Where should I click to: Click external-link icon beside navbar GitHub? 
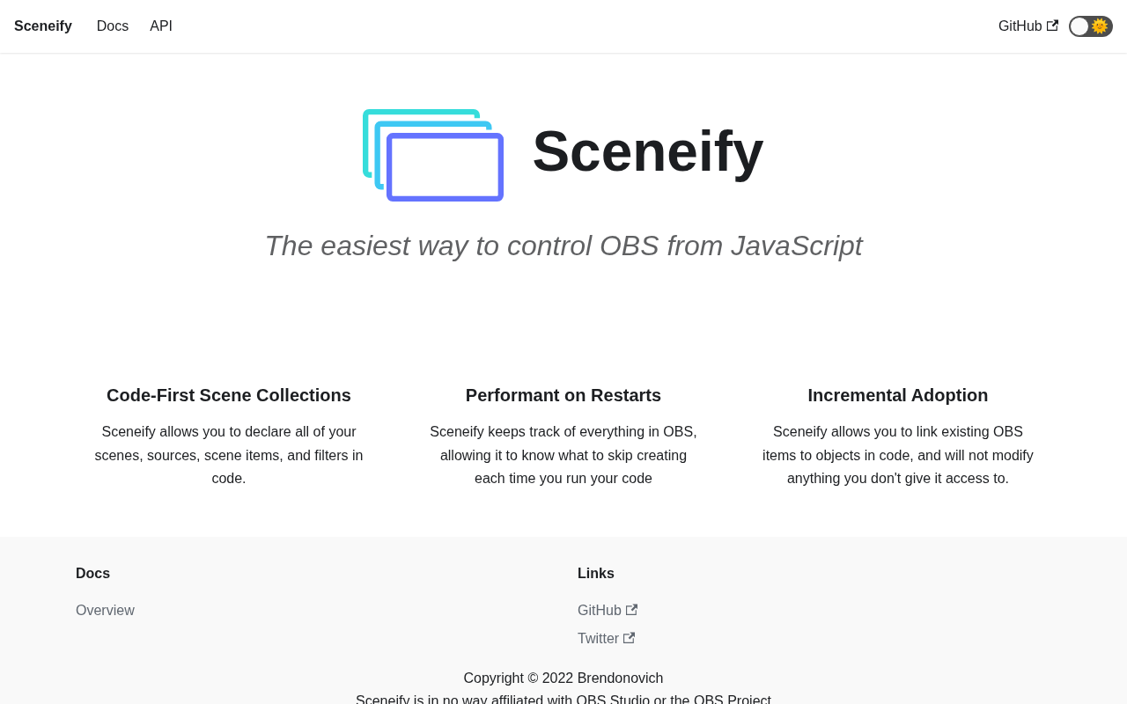tap(1052, 26)
